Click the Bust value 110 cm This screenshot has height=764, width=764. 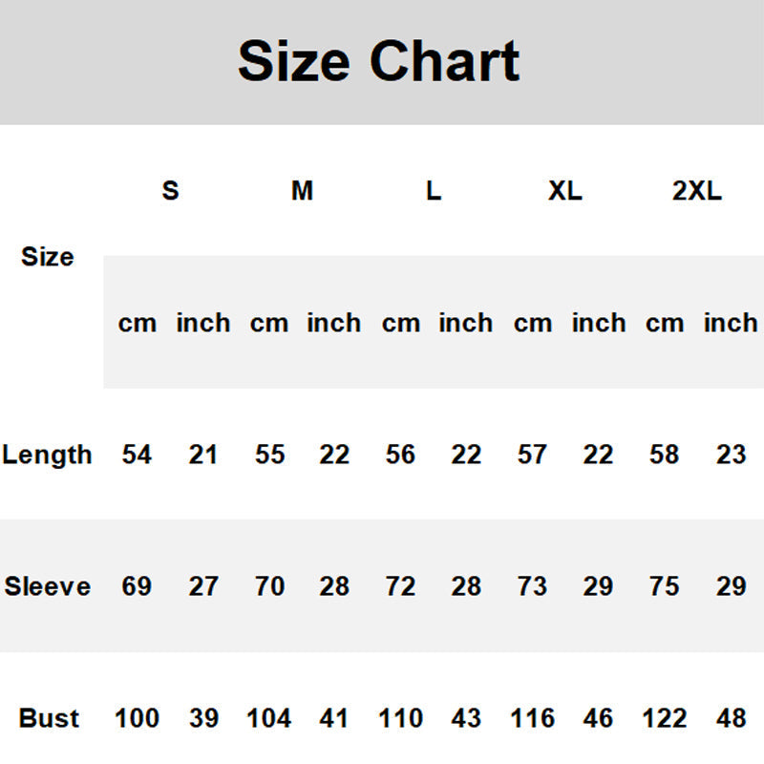(401, 718)
